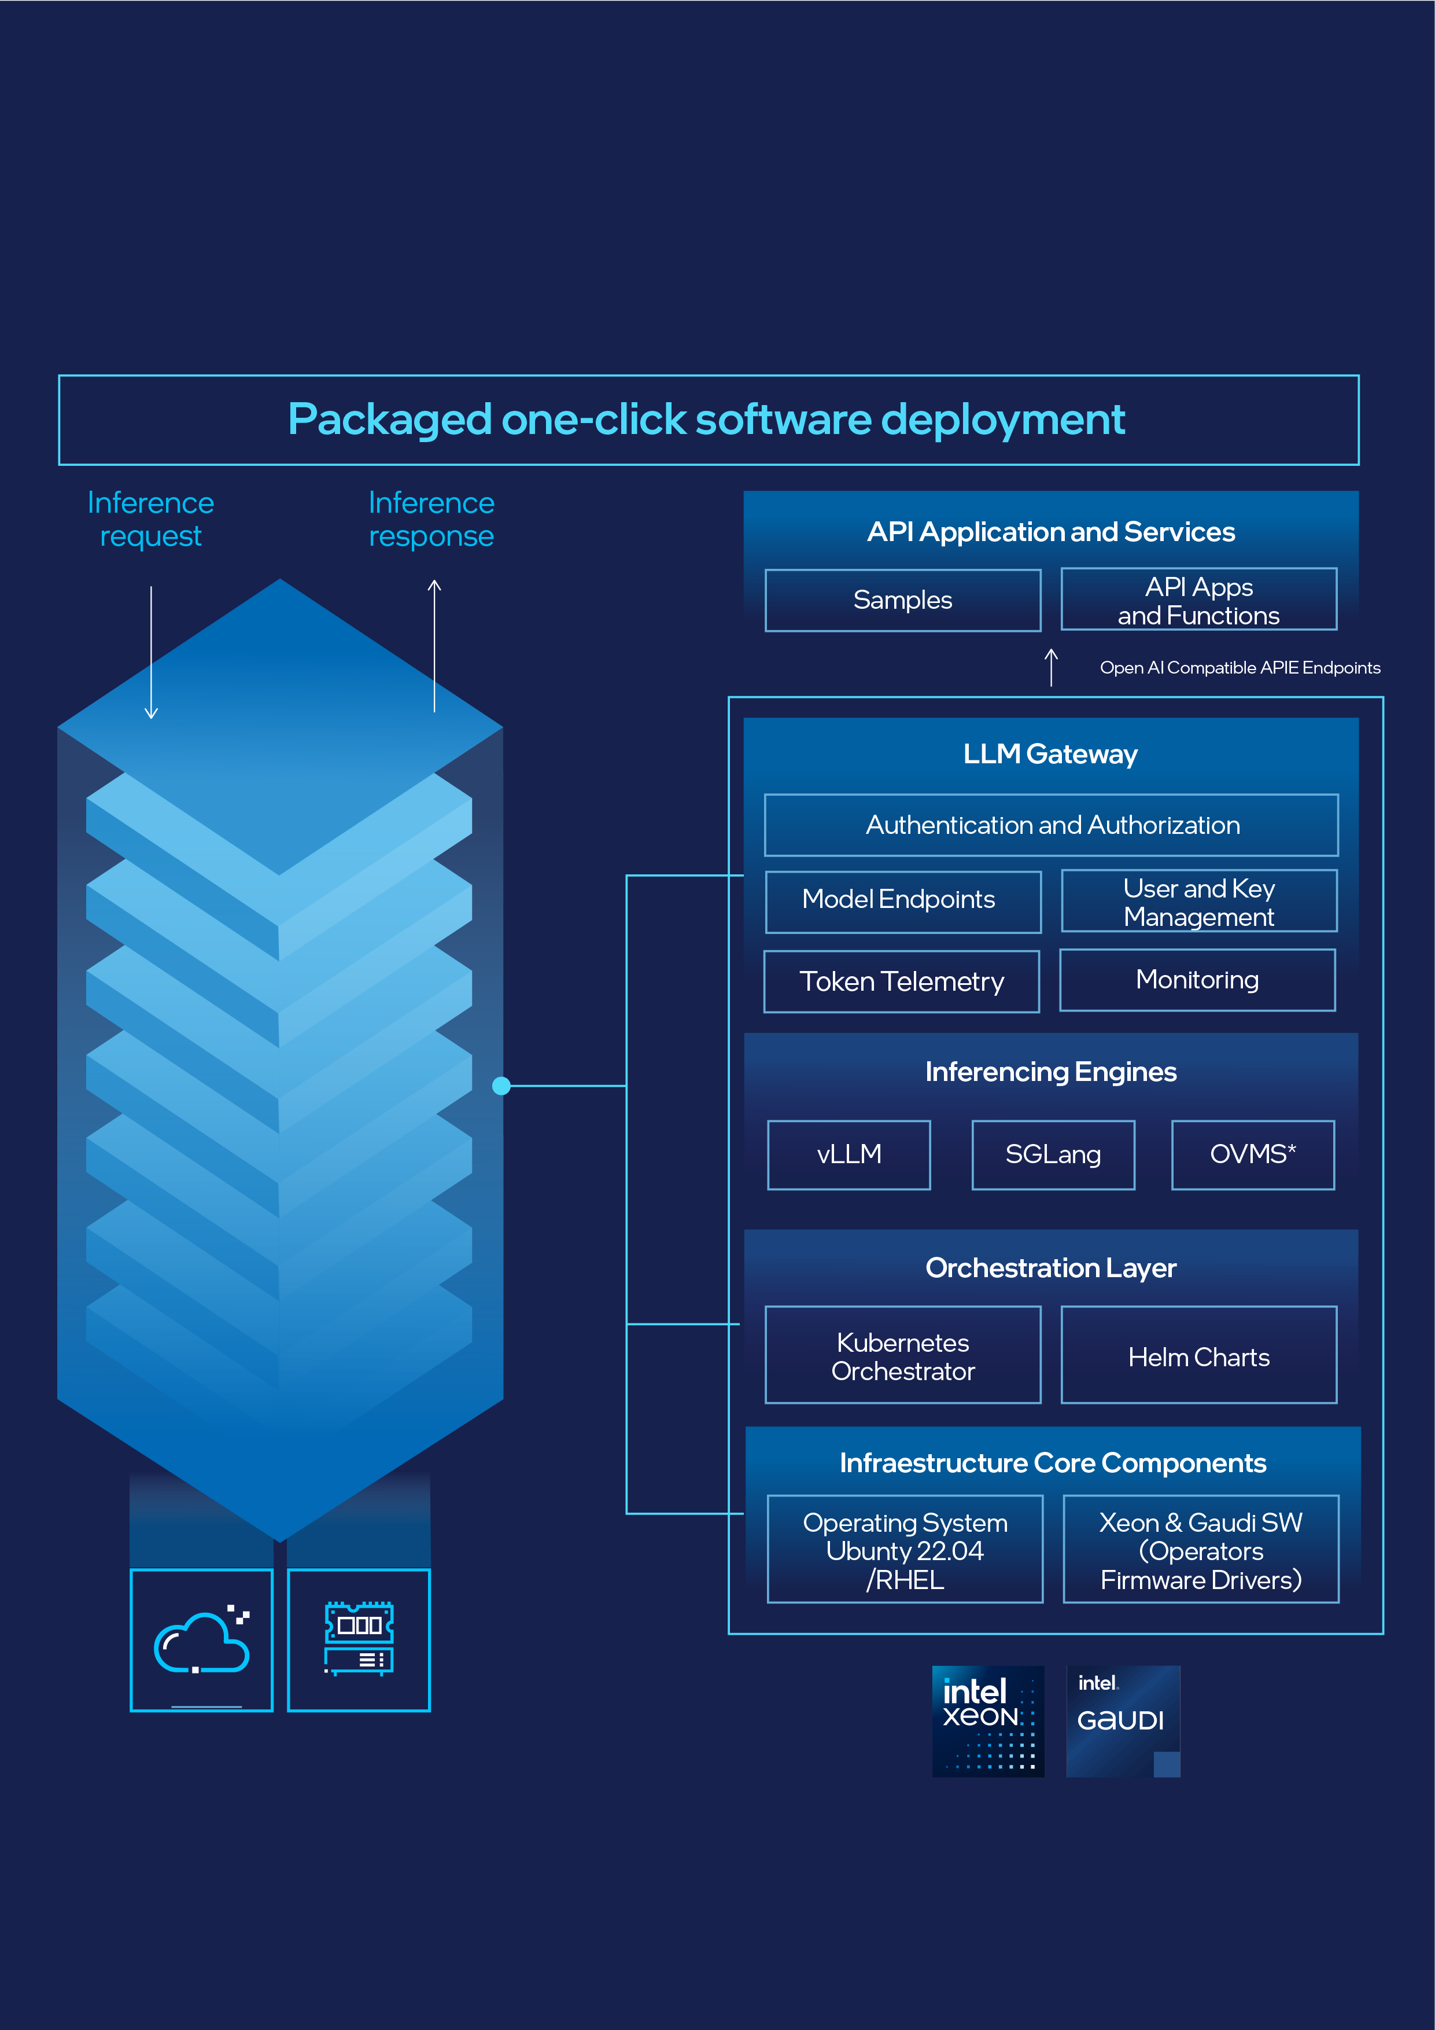The image size is (1435, 2030).
Task: Click the Helm Charts box
Action: tap(1198, 1355)
